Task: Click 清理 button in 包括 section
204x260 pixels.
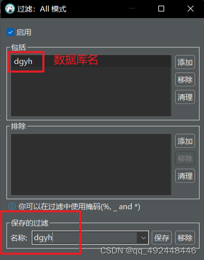Action: (x=185, y=97)
